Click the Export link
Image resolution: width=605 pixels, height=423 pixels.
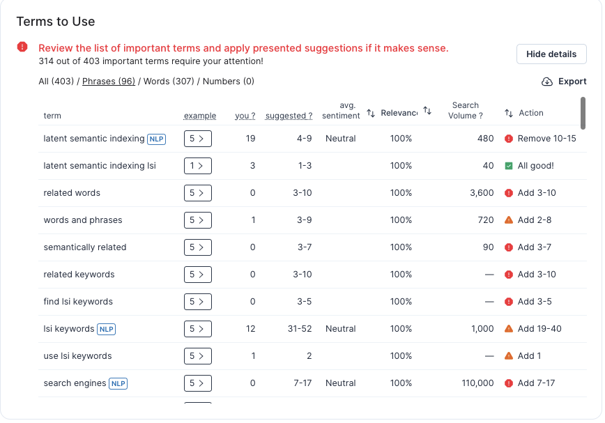coord(572,82)
